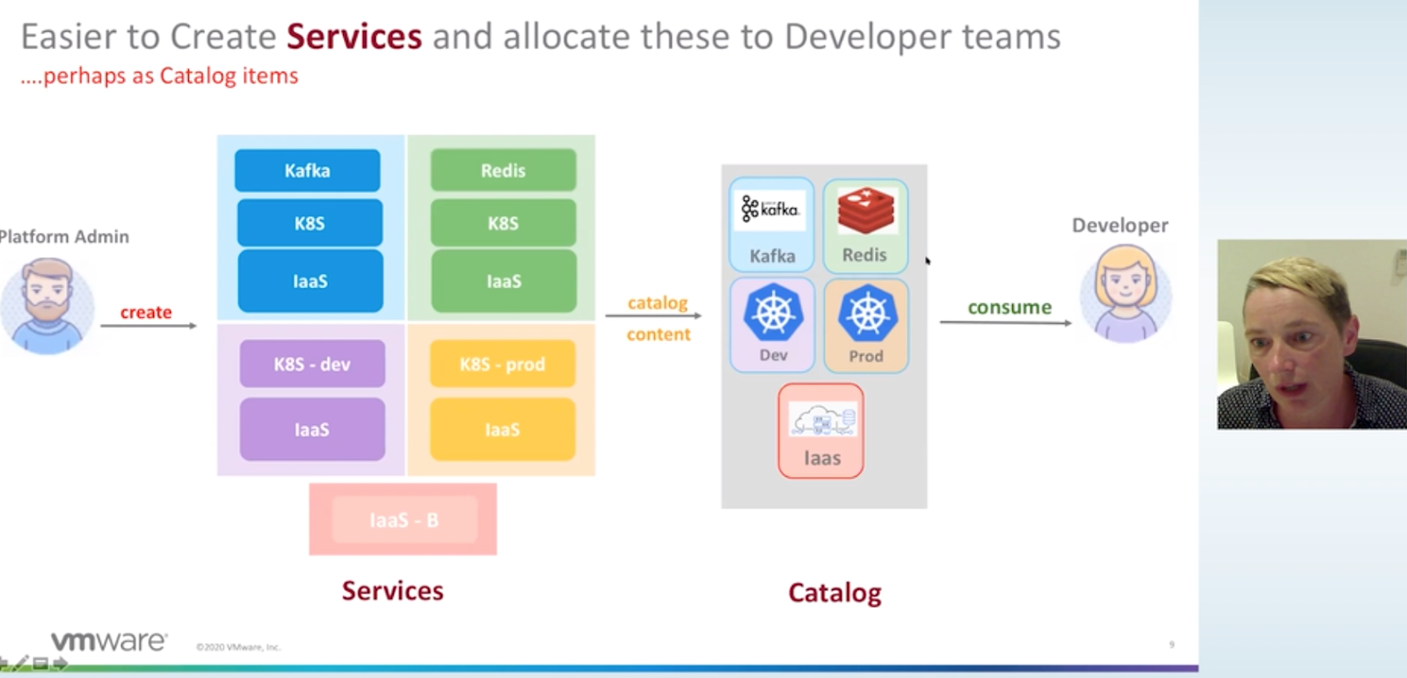Click the 'Iaas' name under the cloud icon
Screen dimensions: 1407x678
coord(822,458)
